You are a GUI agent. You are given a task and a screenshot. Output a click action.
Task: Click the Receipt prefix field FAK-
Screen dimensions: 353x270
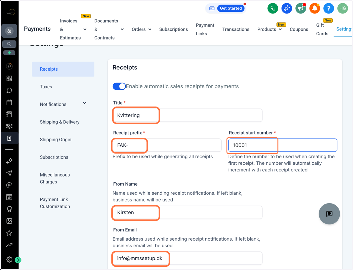point(167,145)
